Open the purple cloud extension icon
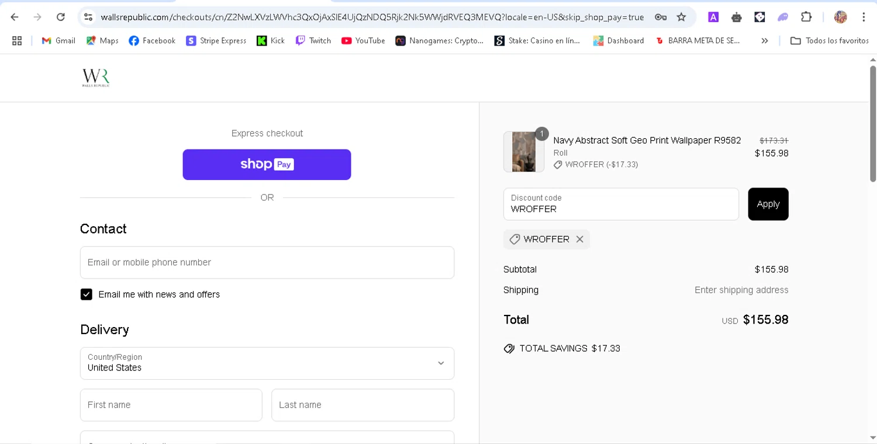877x444 pixels. click(x=783, y=17)
